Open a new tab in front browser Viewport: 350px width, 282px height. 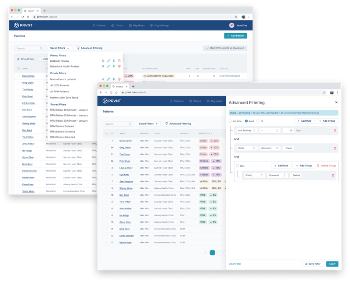(133, 86)
